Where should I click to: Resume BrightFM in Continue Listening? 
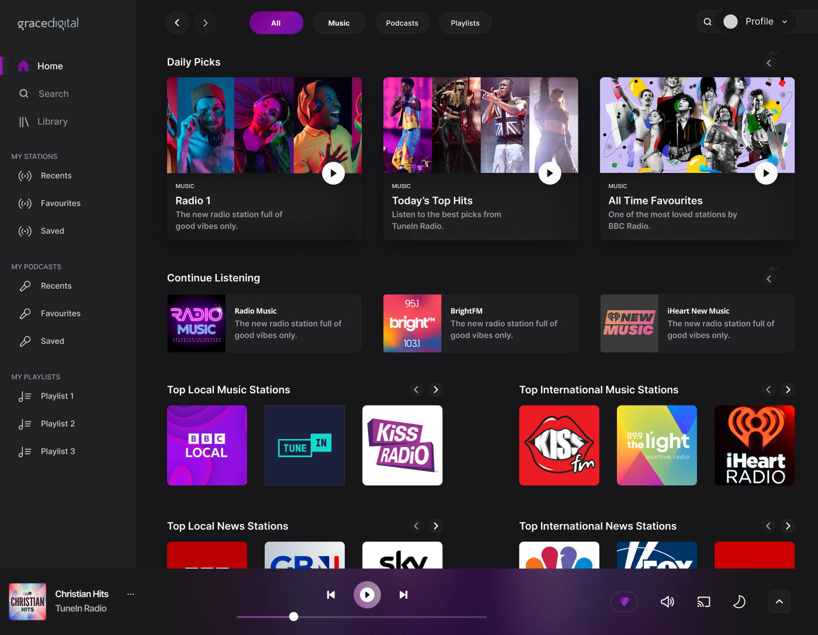480,324
